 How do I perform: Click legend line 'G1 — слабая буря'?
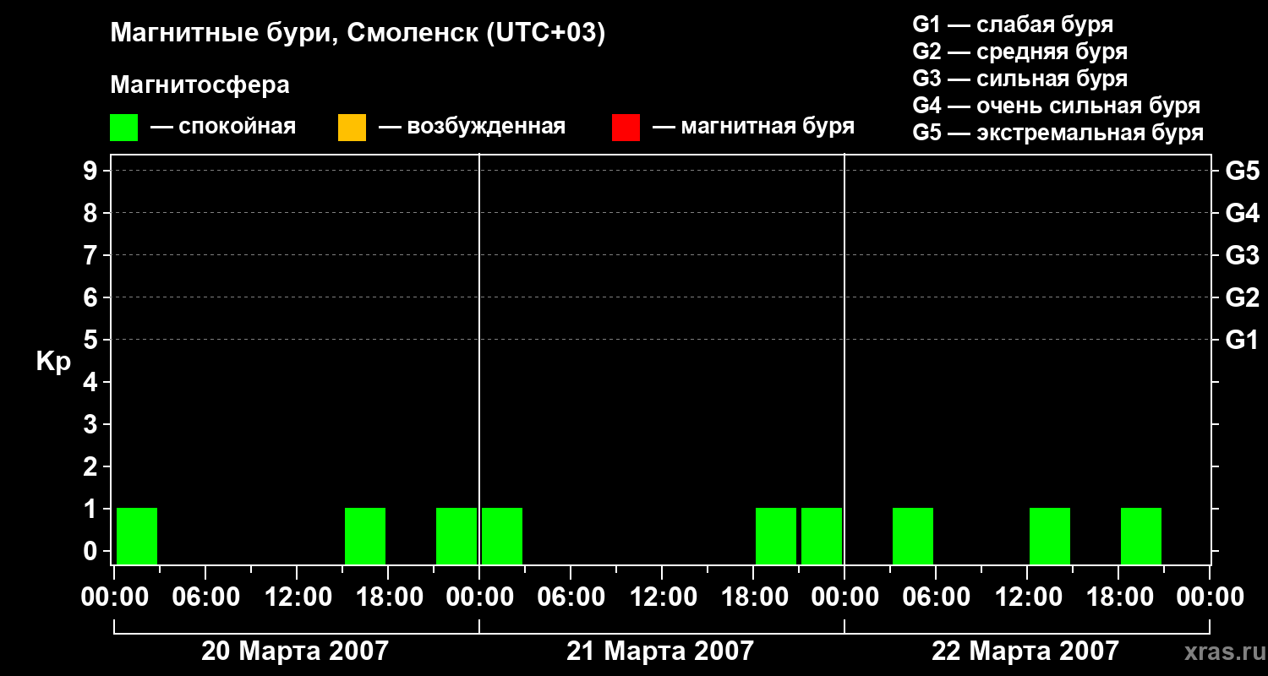[x=1013, y=25]
